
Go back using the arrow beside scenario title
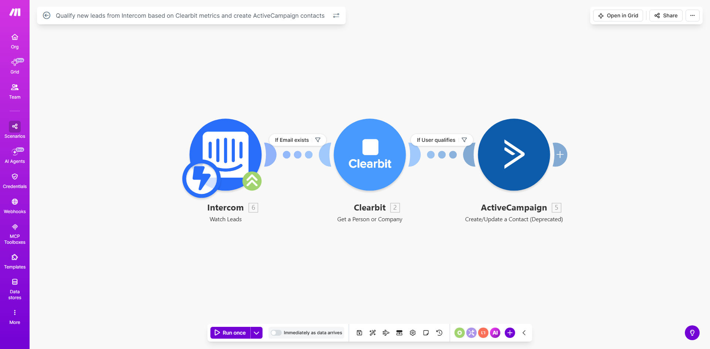point(47,16)
